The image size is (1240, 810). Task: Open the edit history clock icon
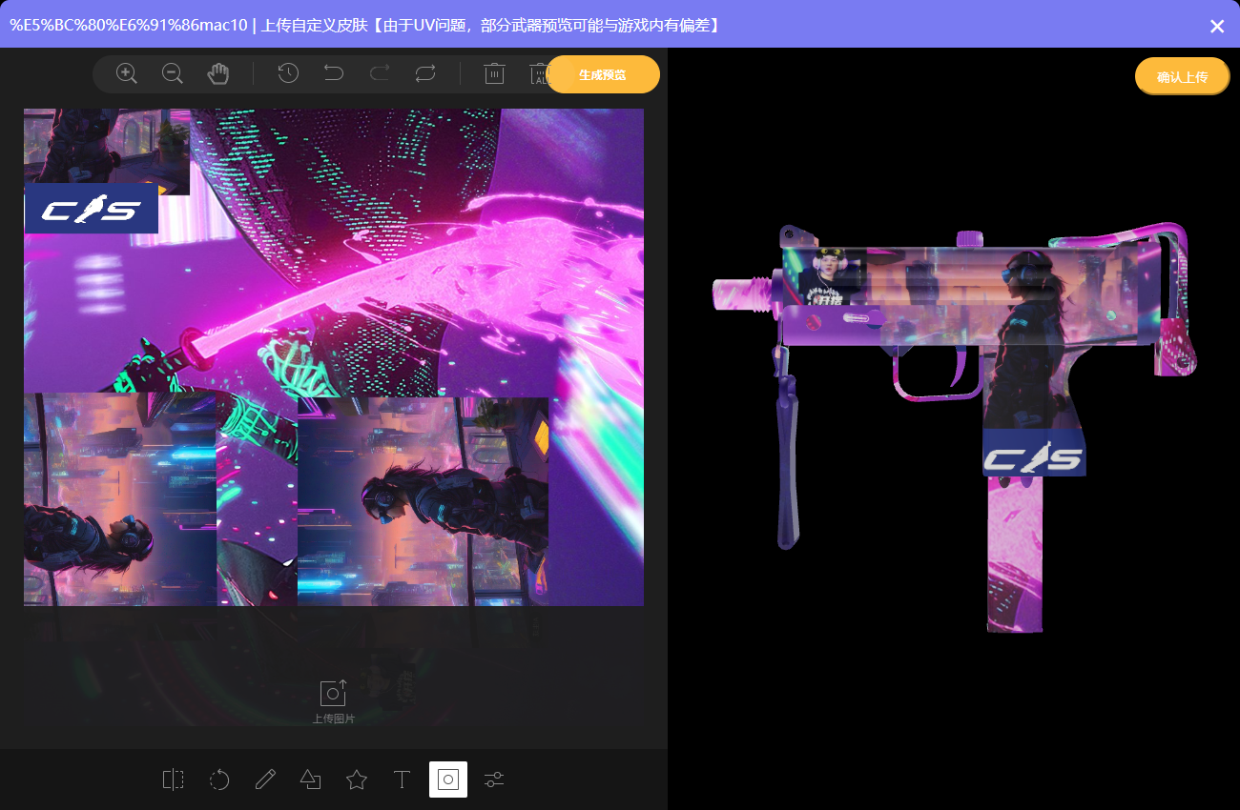pyautogui.click(x=288, y=73)
